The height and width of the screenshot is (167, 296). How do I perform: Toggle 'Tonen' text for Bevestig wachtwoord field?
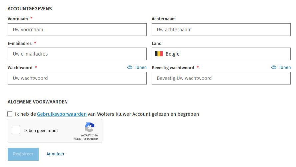pos(284,68)
